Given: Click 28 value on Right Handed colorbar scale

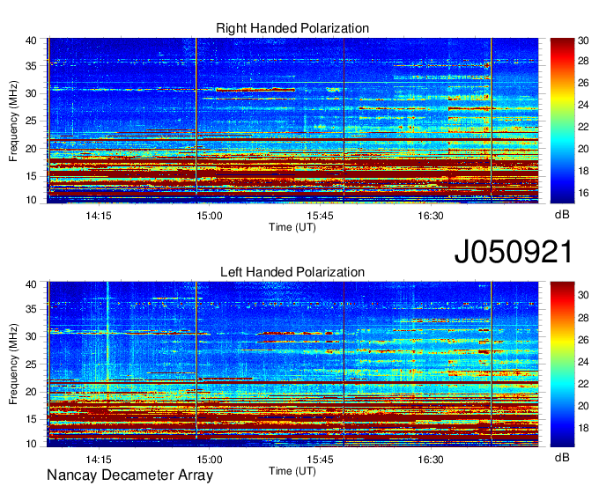Looking at the screenshot, I should pyautogui.click(x=583, y=61).
